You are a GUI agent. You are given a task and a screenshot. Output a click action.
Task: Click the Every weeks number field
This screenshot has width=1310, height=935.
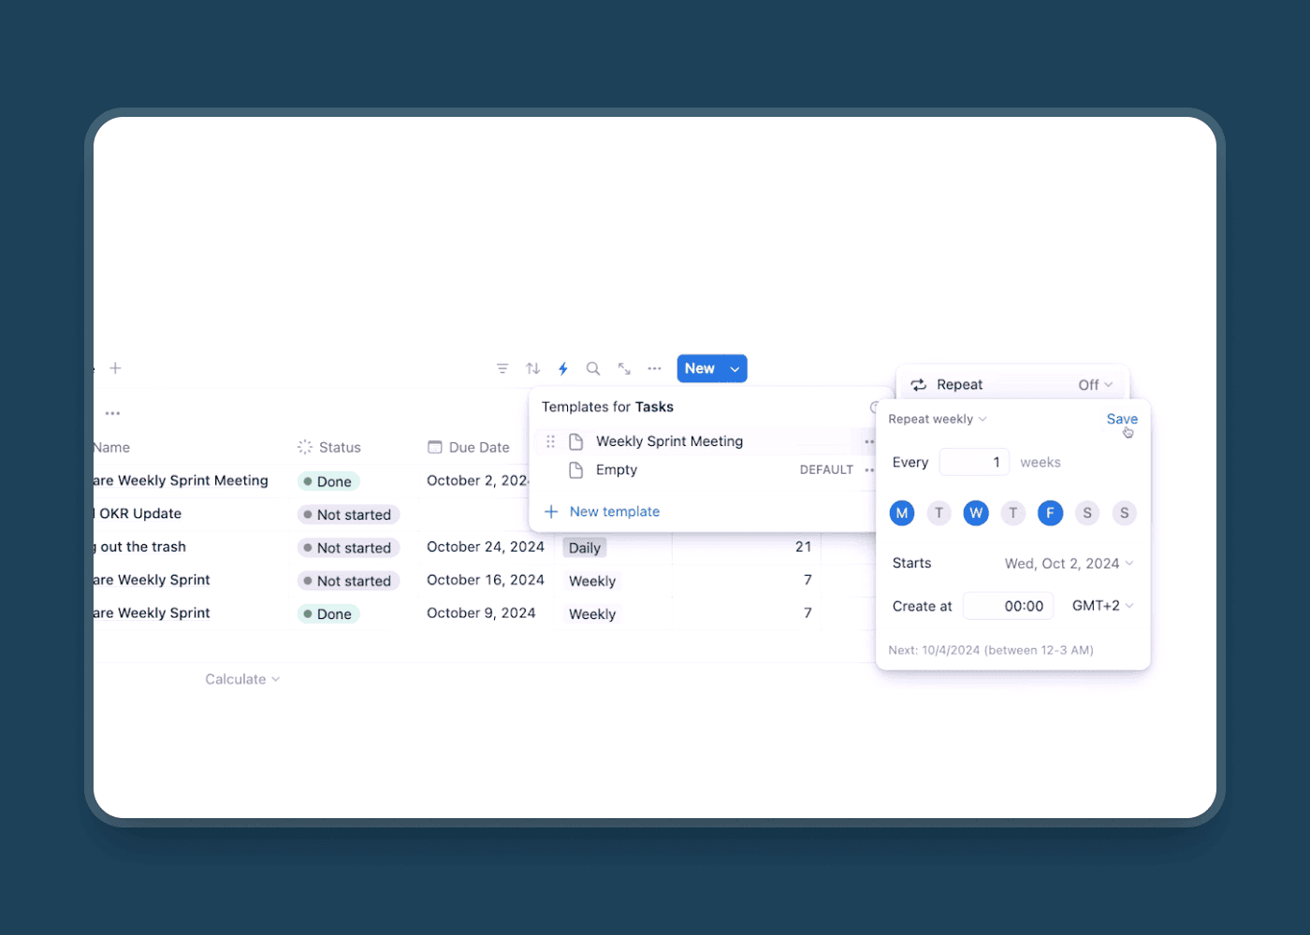point(973,462)
